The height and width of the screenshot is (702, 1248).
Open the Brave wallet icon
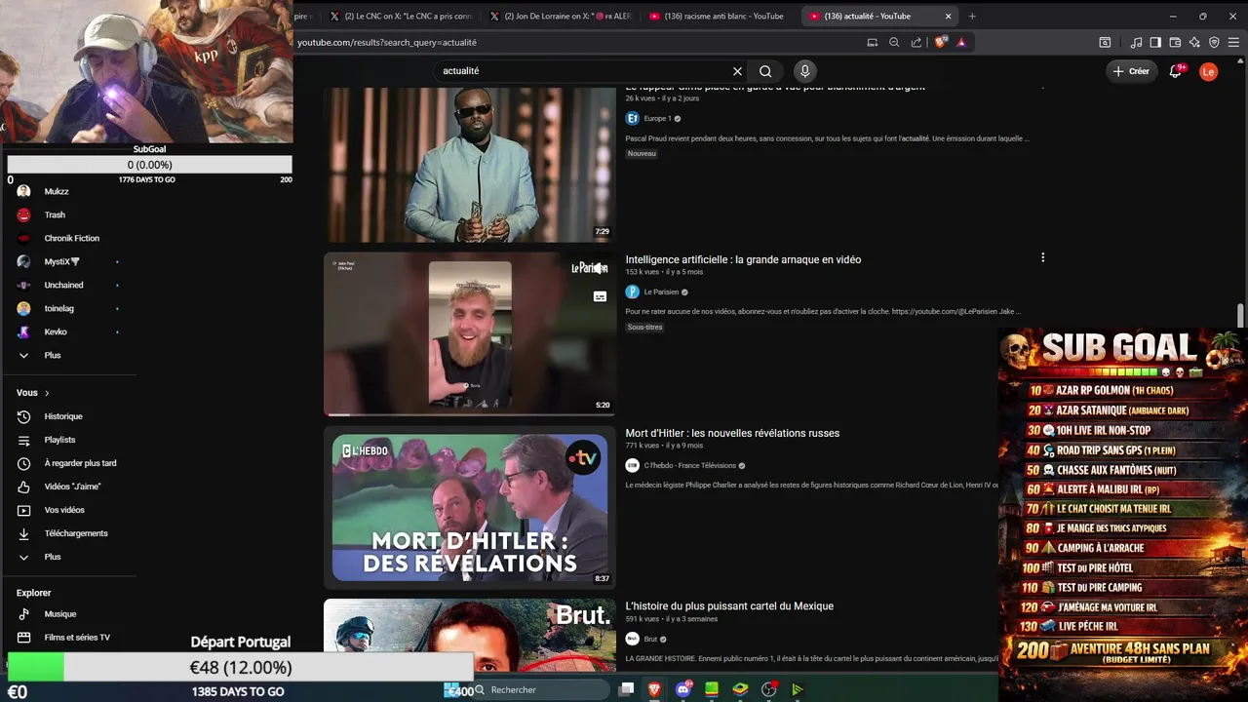click(x=1175, y=42)
